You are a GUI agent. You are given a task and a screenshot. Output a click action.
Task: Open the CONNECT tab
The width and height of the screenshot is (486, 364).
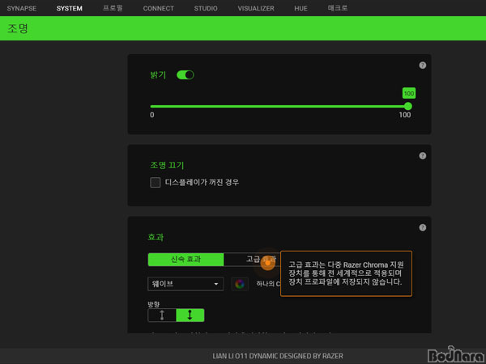point(159,8)
